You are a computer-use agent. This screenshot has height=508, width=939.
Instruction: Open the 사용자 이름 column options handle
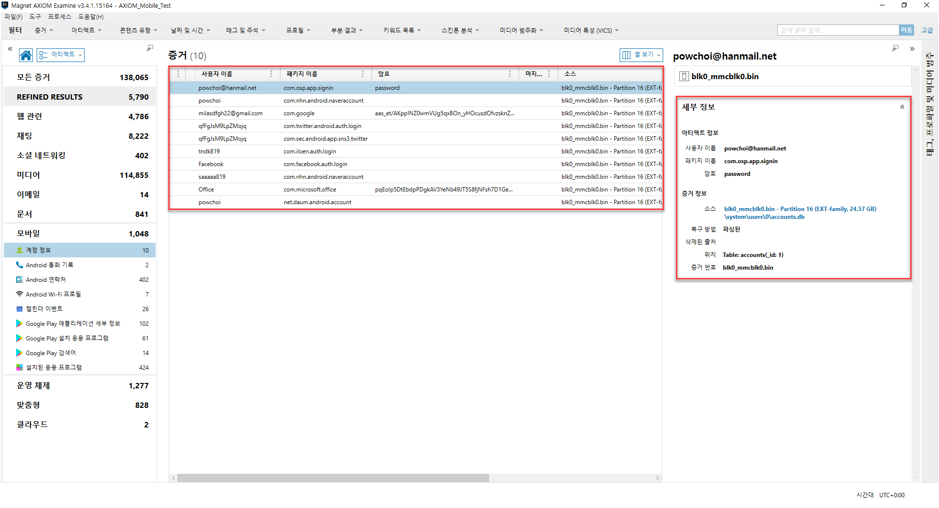[271, 74]
